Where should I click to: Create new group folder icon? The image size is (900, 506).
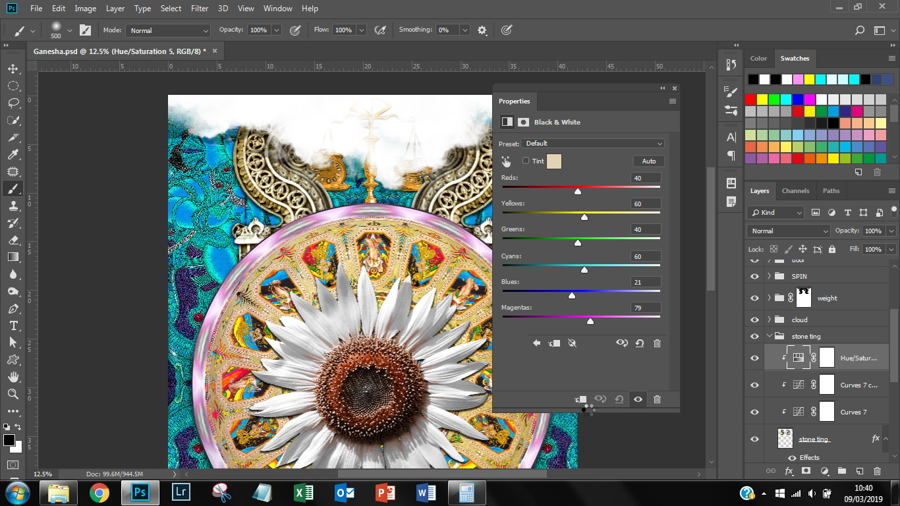[x=842, y=471]
